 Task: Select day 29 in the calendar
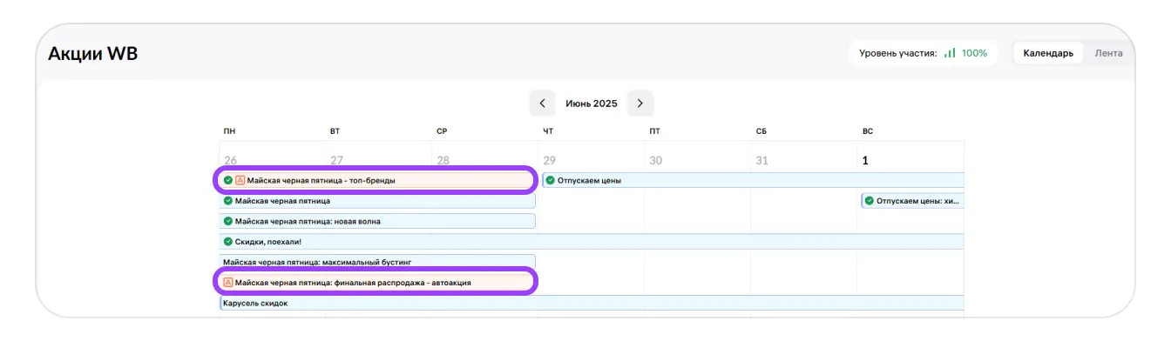point(549,161)
